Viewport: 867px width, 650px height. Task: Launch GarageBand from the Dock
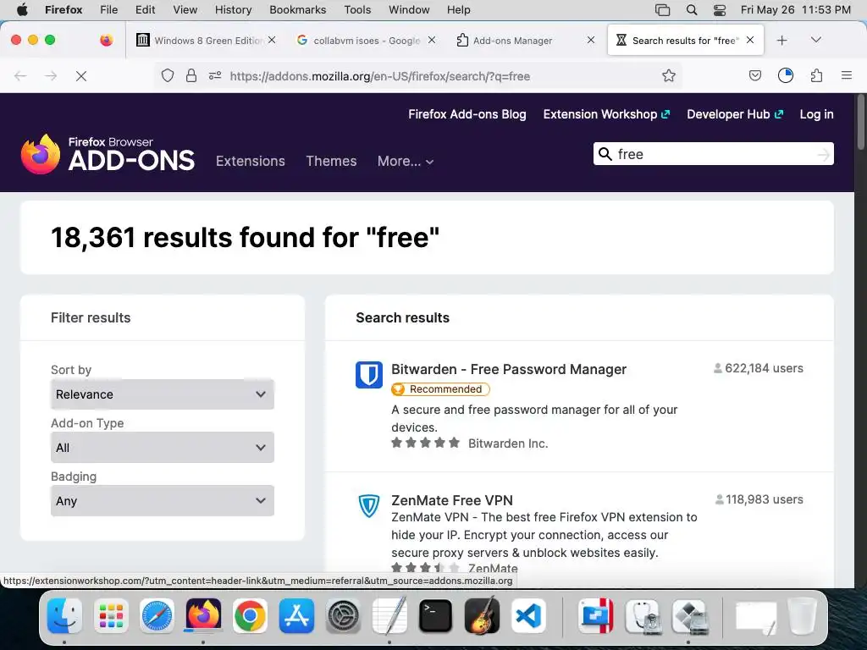point(482,616)
